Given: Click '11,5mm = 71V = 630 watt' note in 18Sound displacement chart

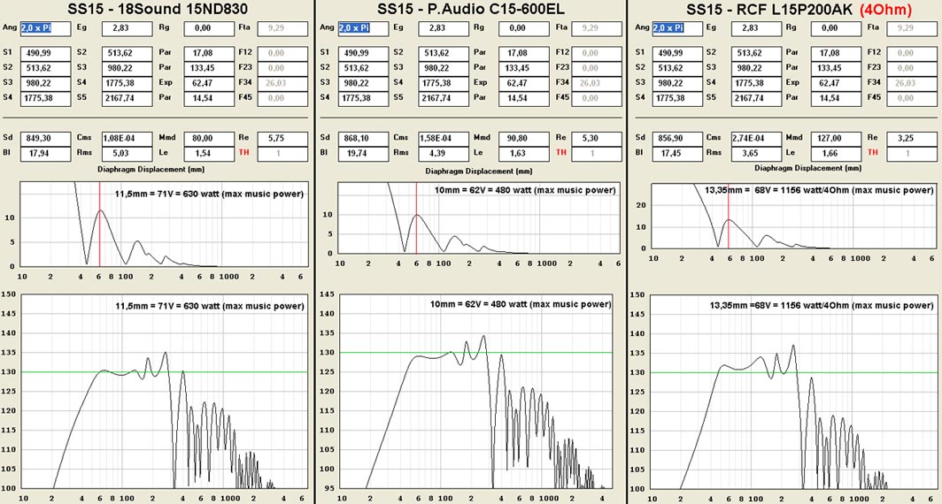Looking at the screenshot, I should (x=209, y=194).
